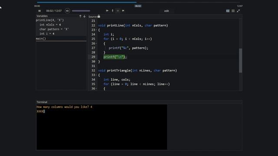The width and height of the screenshot is (278, 156).
Task: Click the step-forward play icon
Action: pyautogui.click(x=107, y=10)
